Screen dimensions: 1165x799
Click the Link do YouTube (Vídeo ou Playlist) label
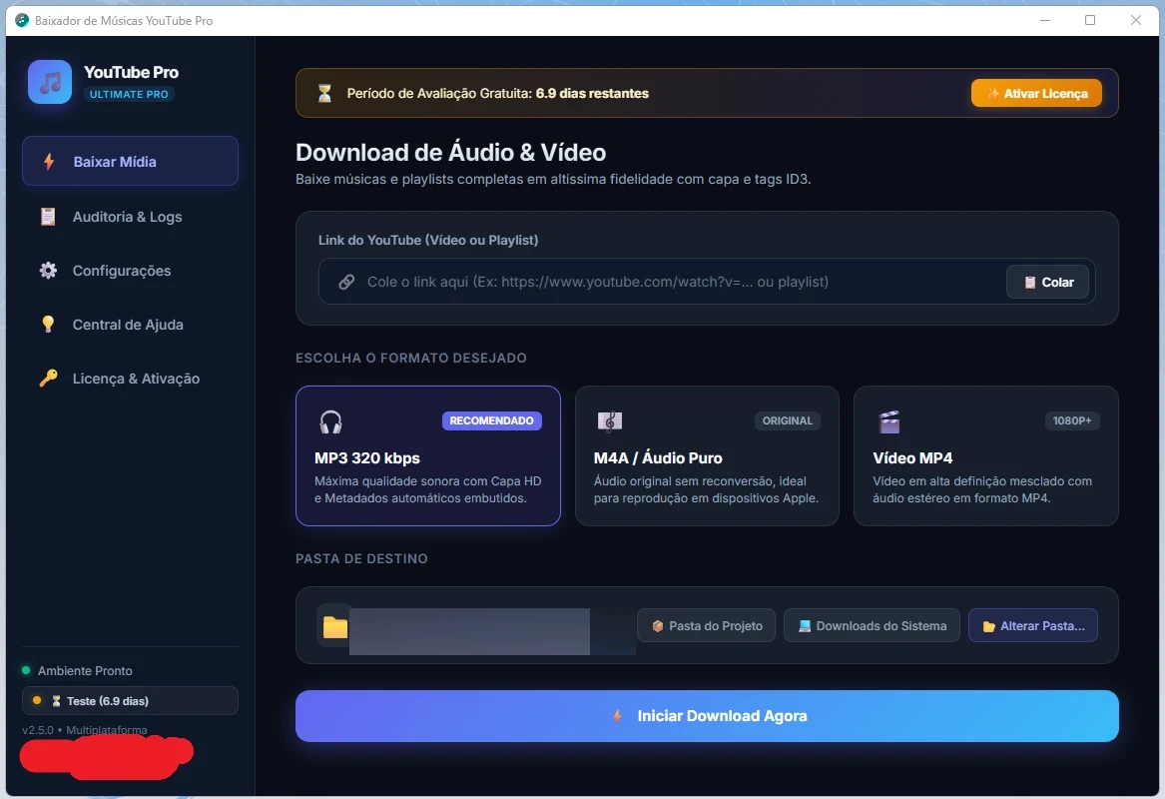tap(428, 240)
